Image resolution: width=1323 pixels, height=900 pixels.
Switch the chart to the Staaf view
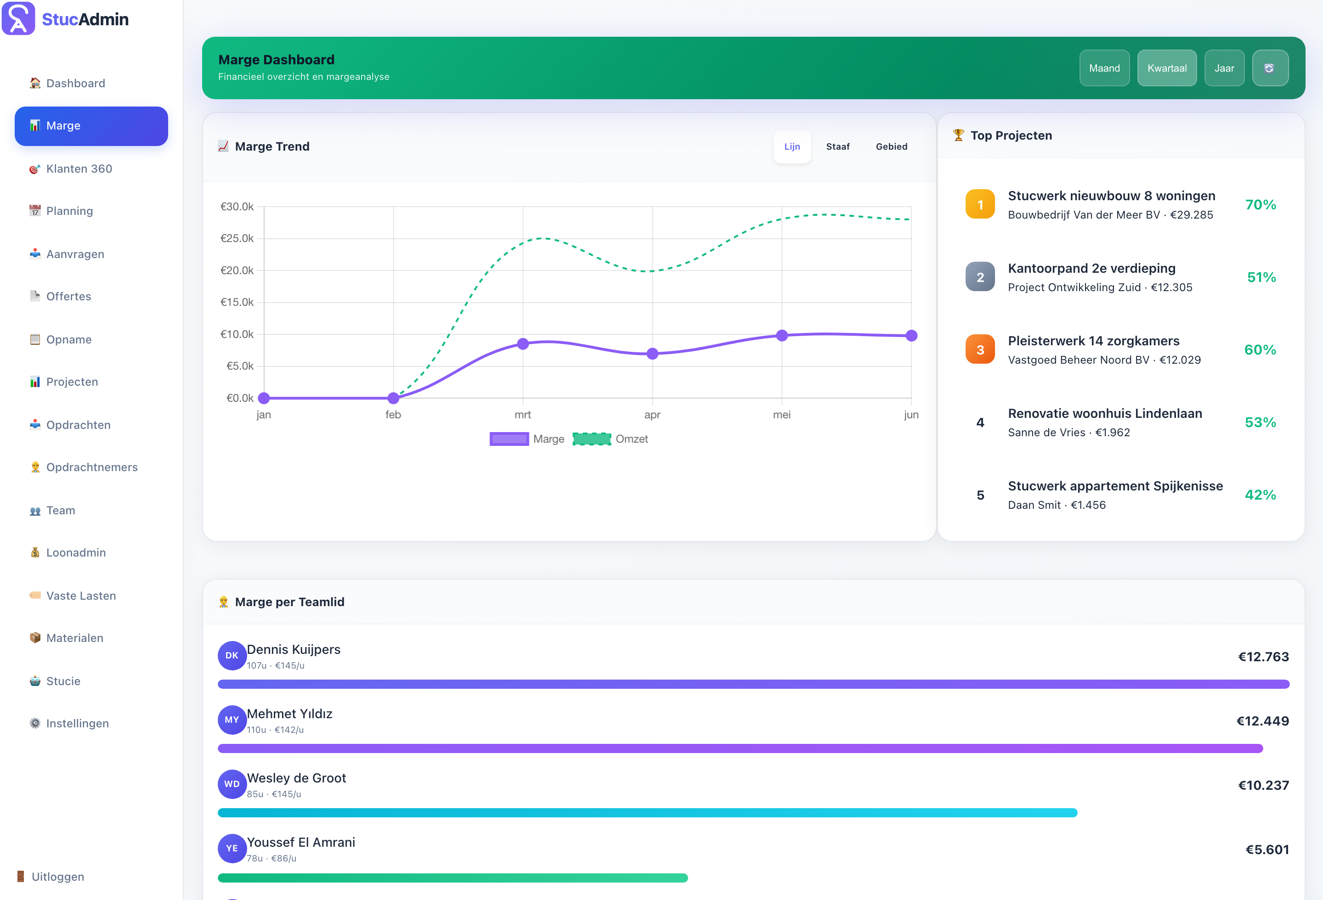pyautogui.click(x=837, y=147)
